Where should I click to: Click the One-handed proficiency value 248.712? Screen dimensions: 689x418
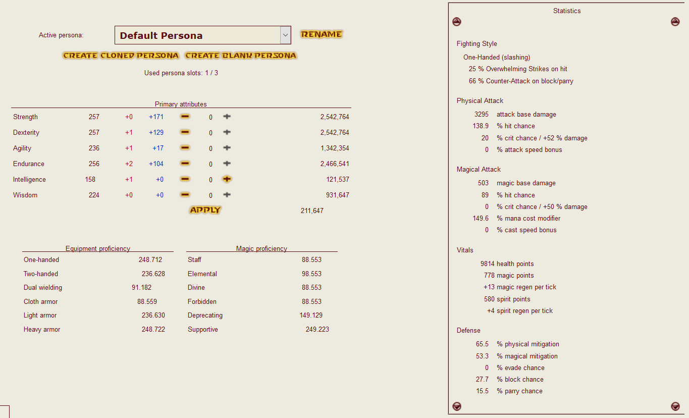(150, 260)
